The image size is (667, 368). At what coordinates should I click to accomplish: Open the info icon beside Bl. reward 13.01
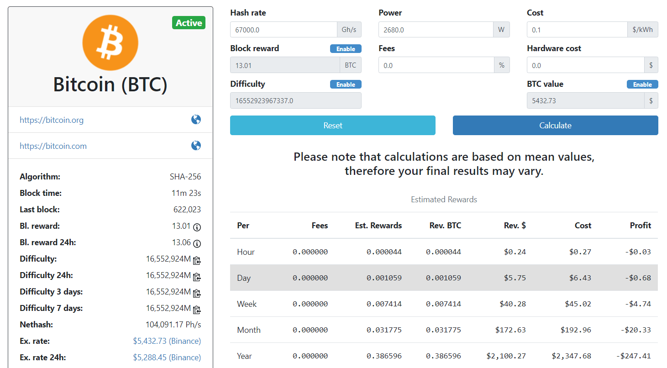click(x=197, y=227)
